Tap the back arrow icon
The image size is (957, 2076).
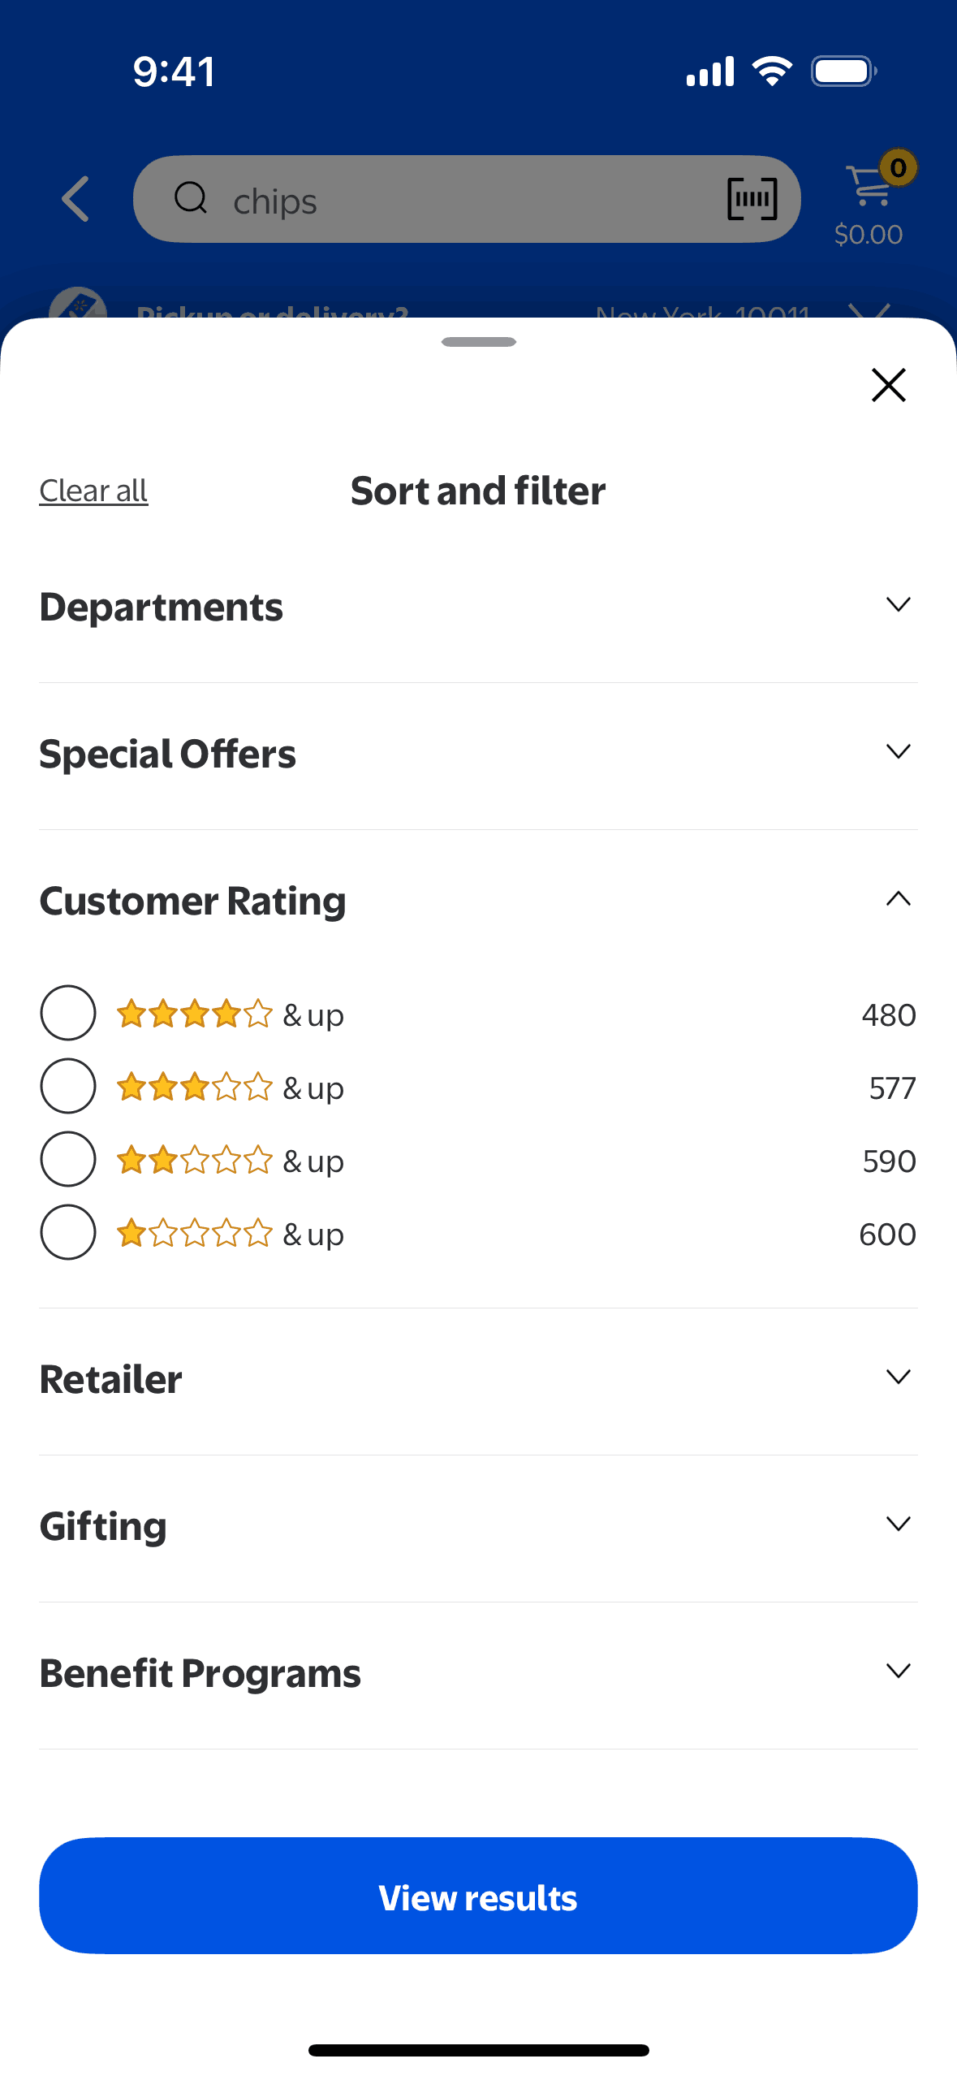75,199
